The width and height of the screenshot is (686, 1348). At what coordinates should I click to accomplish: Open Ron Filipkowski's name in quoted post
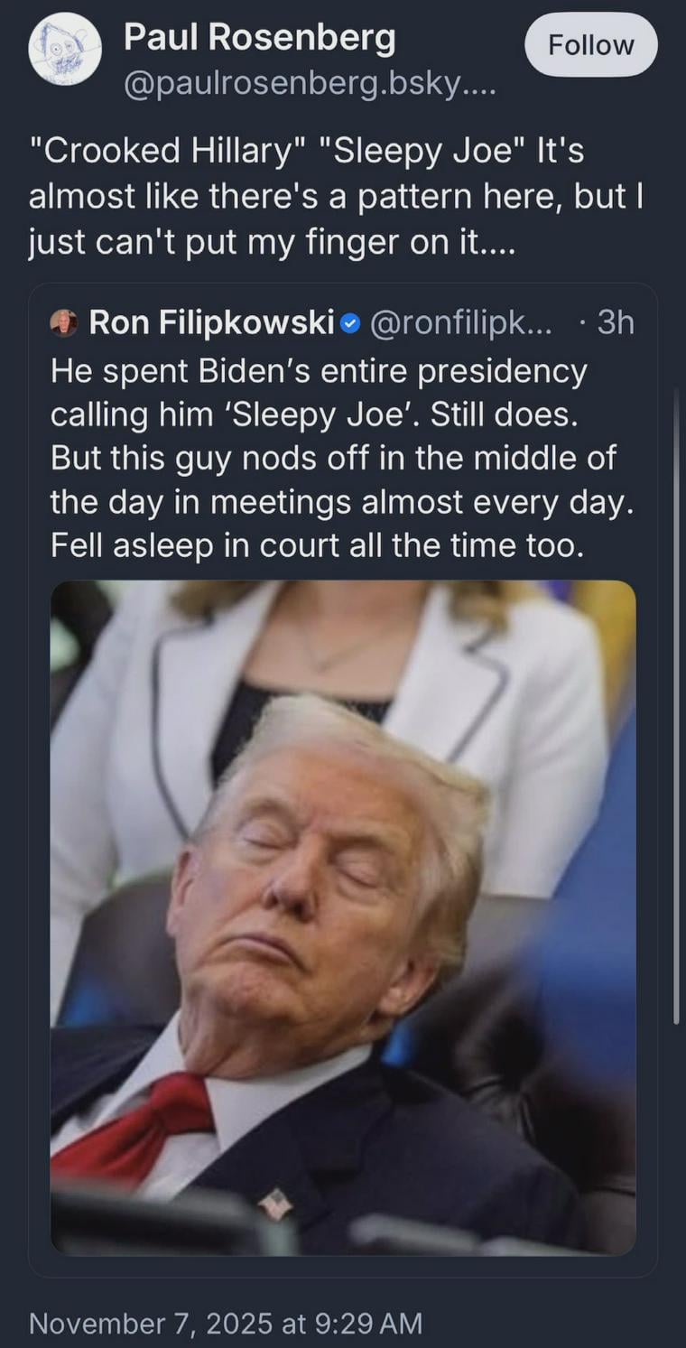click(211, 322)
